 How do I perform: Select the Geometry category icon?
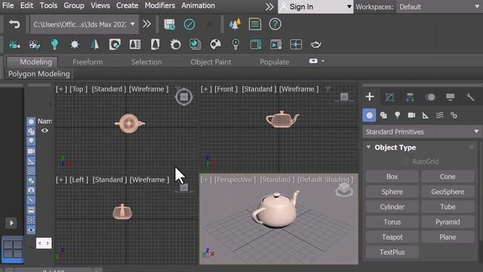pos(369,116)
